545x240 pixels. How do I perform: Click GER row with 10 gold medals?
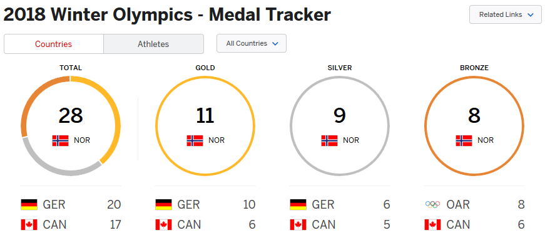click(x=205, y=204)
